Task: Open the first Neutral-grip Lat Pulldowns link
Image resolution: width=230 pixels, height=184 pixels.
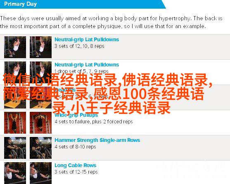Action: point(87,40)
